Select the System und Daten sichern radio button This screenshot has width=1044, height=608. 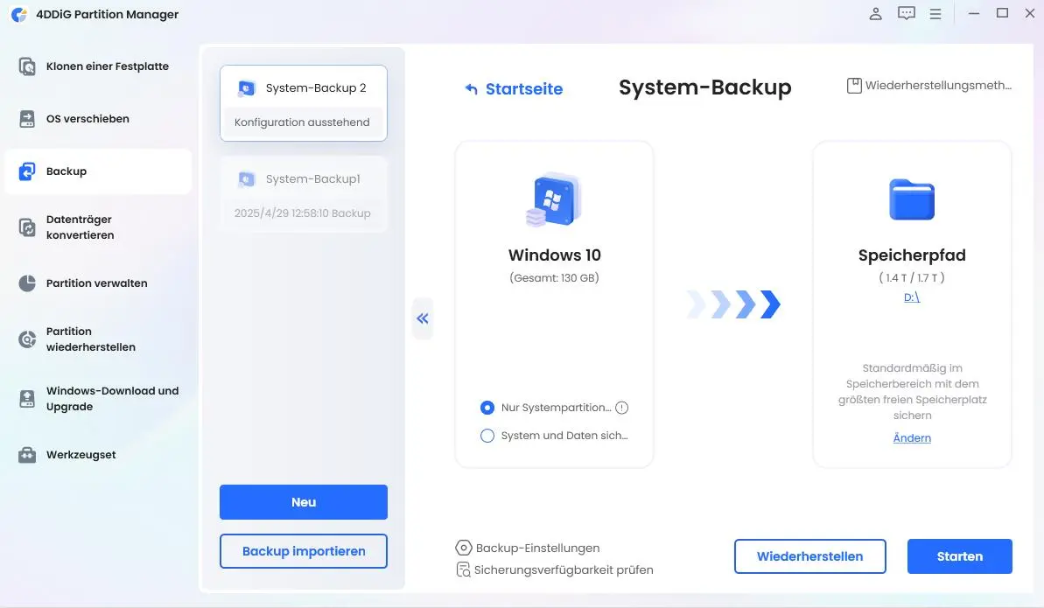(x=487, y=436)
